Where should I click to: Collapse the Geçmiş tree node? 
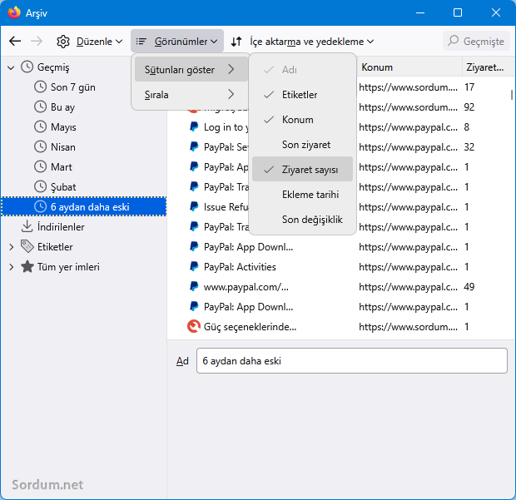coord(11,67)
